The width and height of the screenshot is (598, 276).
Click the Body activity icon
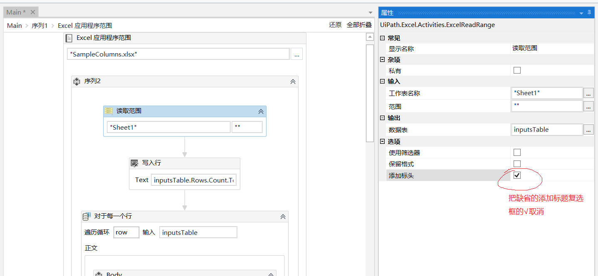[x=99, y=274]
